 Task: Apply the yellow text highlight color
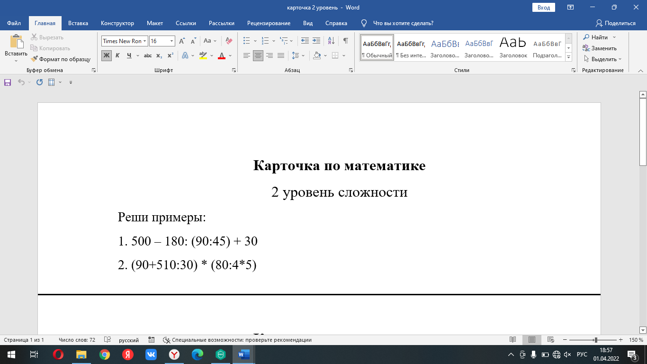(203, 55)
